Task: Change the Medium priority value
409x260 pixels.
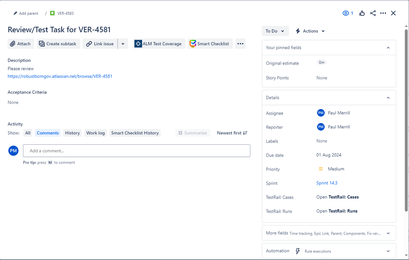Action: click(x=336, y=169)
